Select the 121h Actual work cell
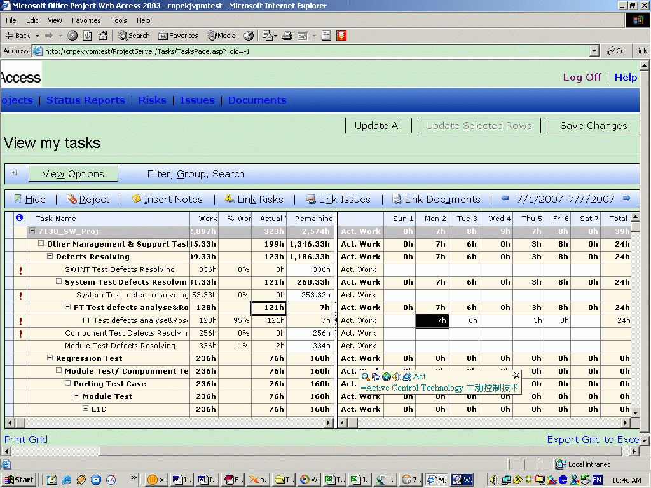This screenshot has width=651, height=488. click(x=269, y=308)
